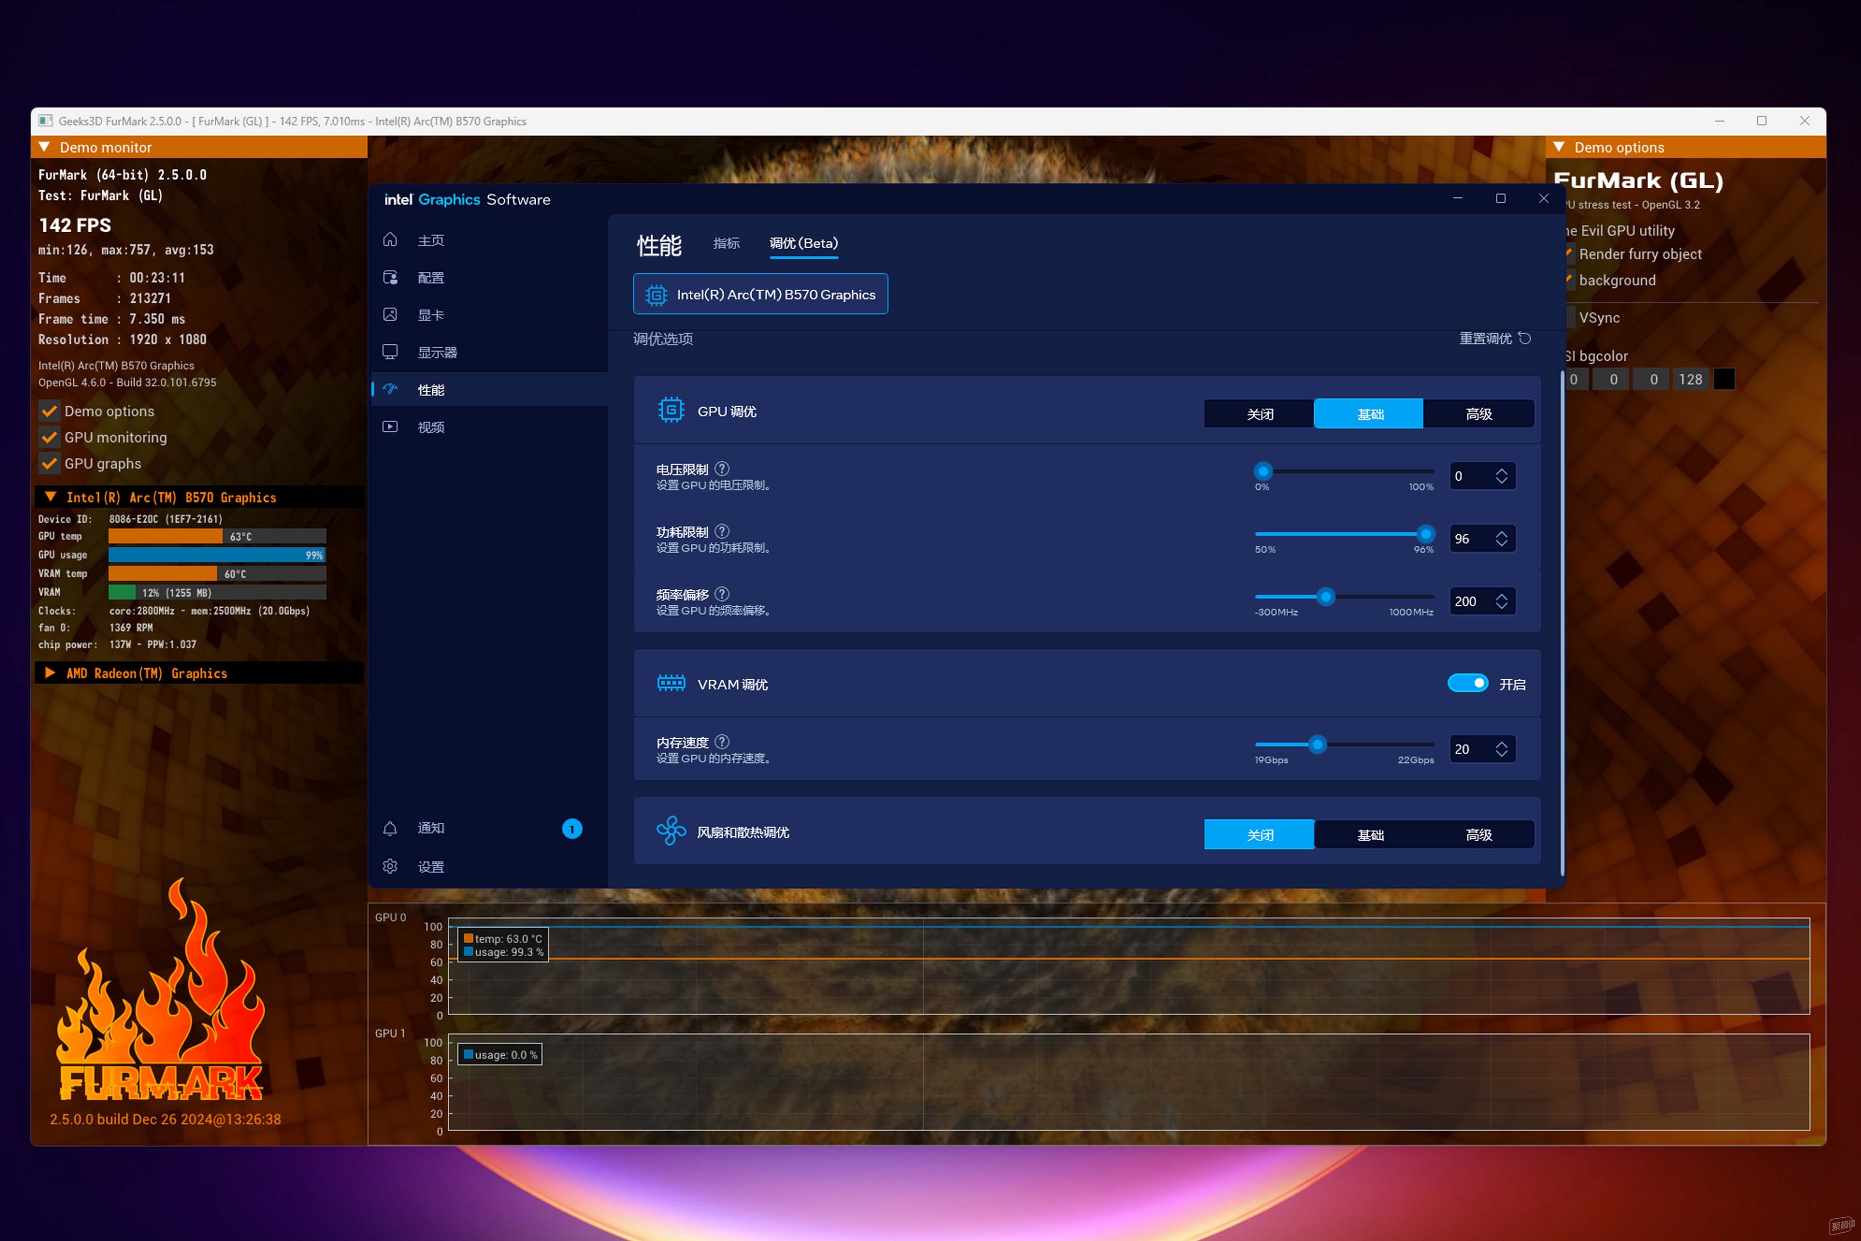Click the 风扇和散热调优 fan icon
Image resolution: width=1861 pixels, height=1241 pixels.
point(671,830)
